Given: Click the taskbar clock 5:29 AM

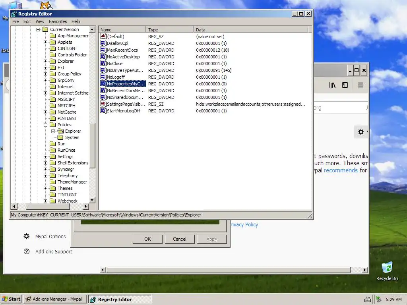Looking at the screenshot, I should coord(394,299).
